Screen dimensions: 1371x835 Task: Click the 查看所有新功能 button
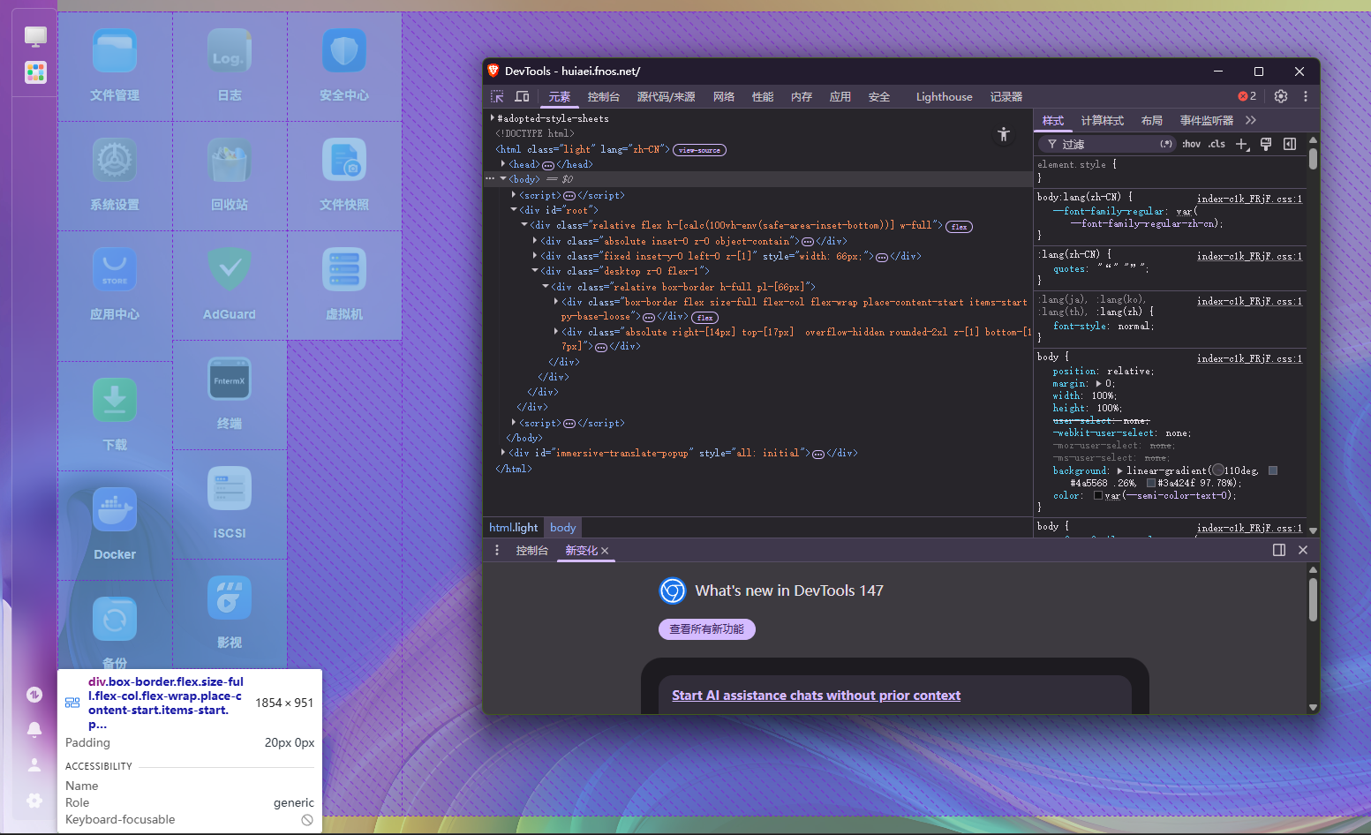(706, 629)
